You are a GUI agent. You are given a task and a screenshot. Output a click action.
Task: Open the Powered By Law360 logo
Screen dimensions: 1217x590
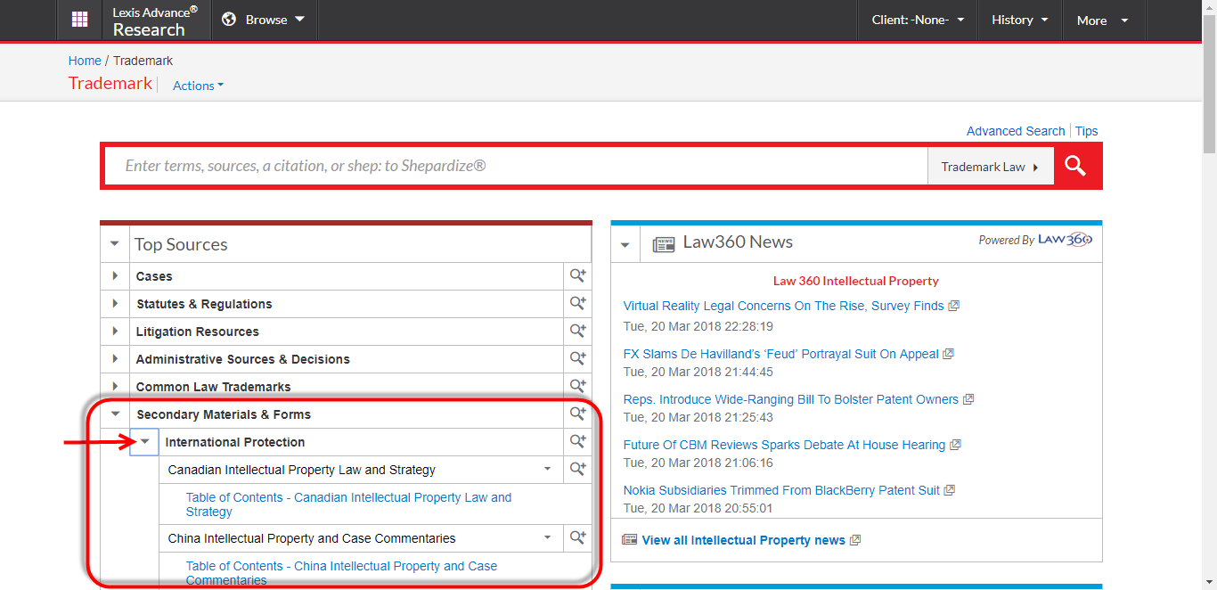(x=1064, y=240)
